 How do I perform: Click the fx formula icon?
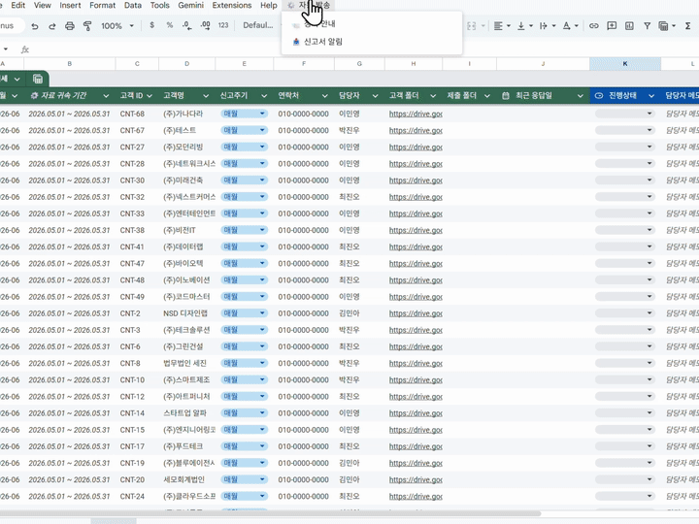[x=25, y=49]
